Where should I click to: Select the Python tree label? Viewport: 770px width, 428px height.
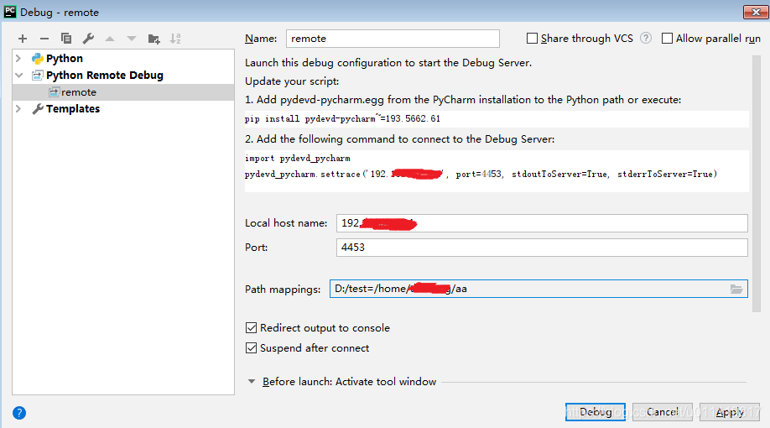(65, 59)
